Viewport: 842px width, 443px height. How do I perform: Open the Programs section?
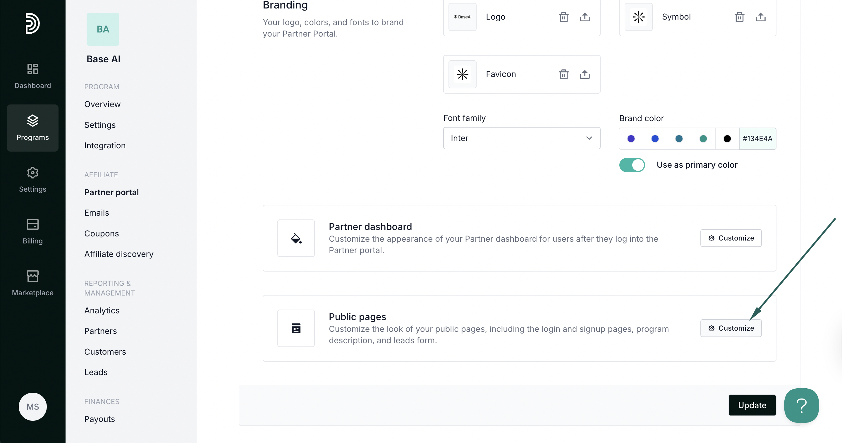click(x=33, y=128)
